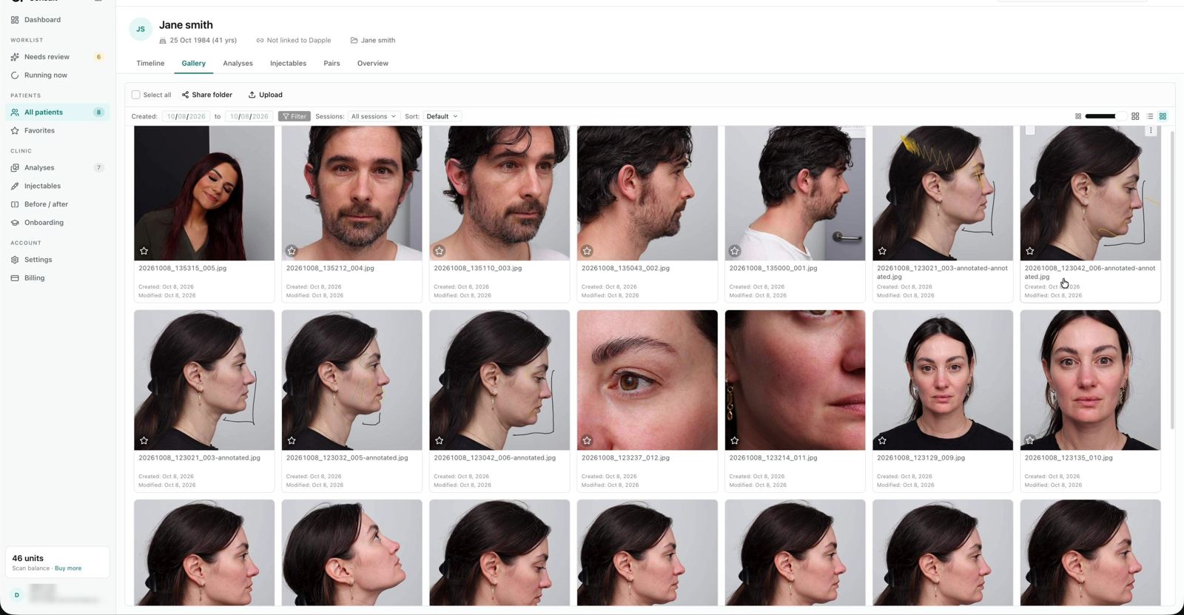This screenshot has width=1184, height=615.
Task: Switch to the patient Analyses tab
Action: point(238,64)
